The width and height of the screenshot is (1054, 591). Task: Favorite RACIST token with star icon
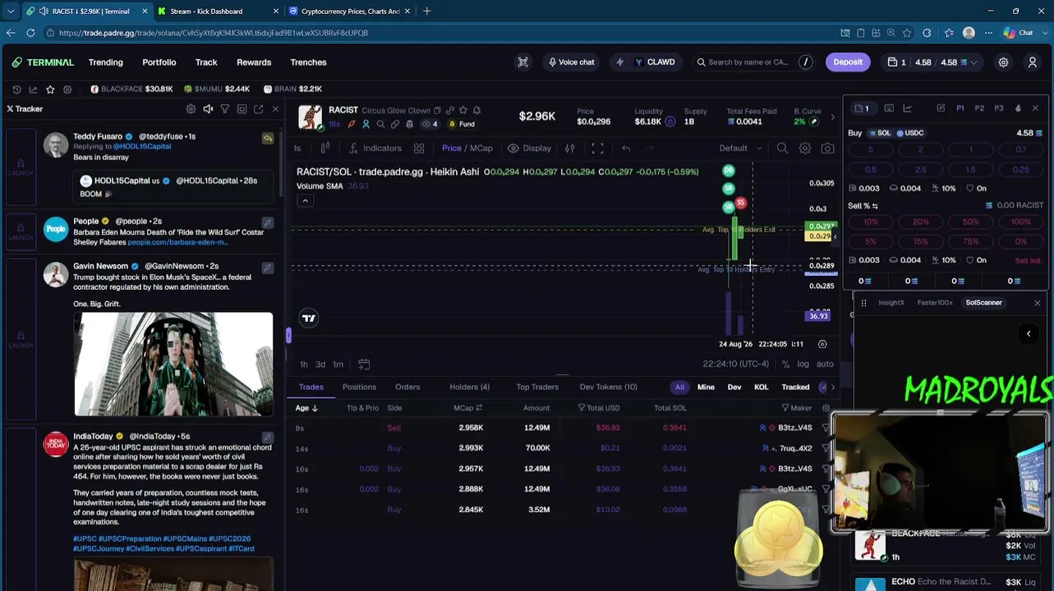(x=463, y=110)
